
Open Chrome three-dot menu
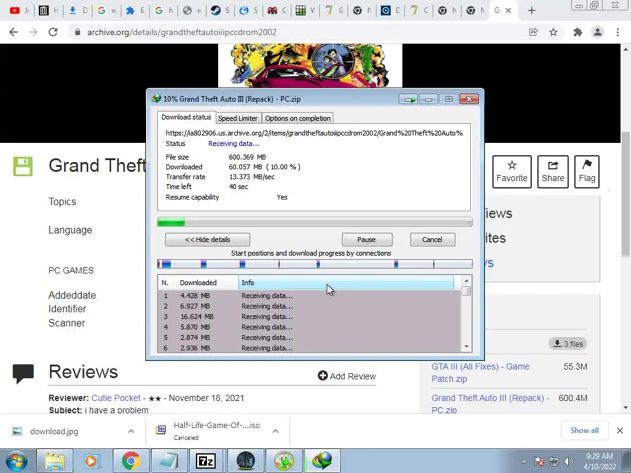tap(617, 32)
